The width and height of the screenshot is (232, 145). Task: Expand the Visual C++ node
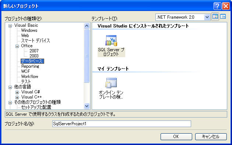(17, 97)
